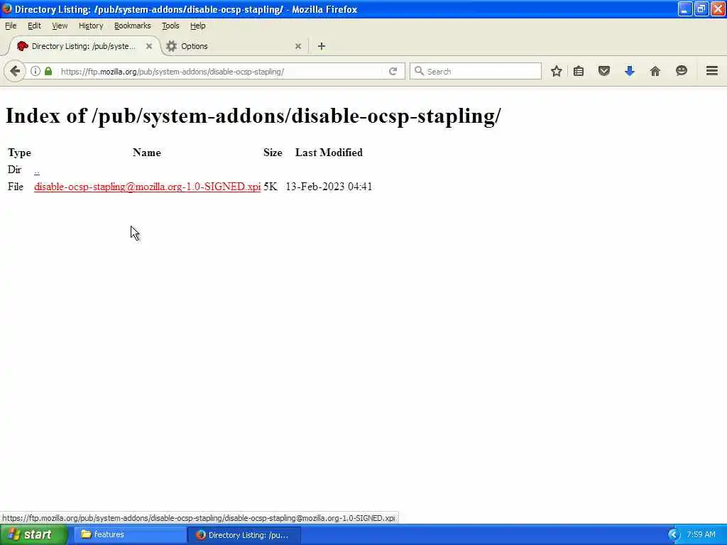Click the 5K file size cell
Image resolution: width=727 pixels, height=545 pixels.
coord(270,187)
